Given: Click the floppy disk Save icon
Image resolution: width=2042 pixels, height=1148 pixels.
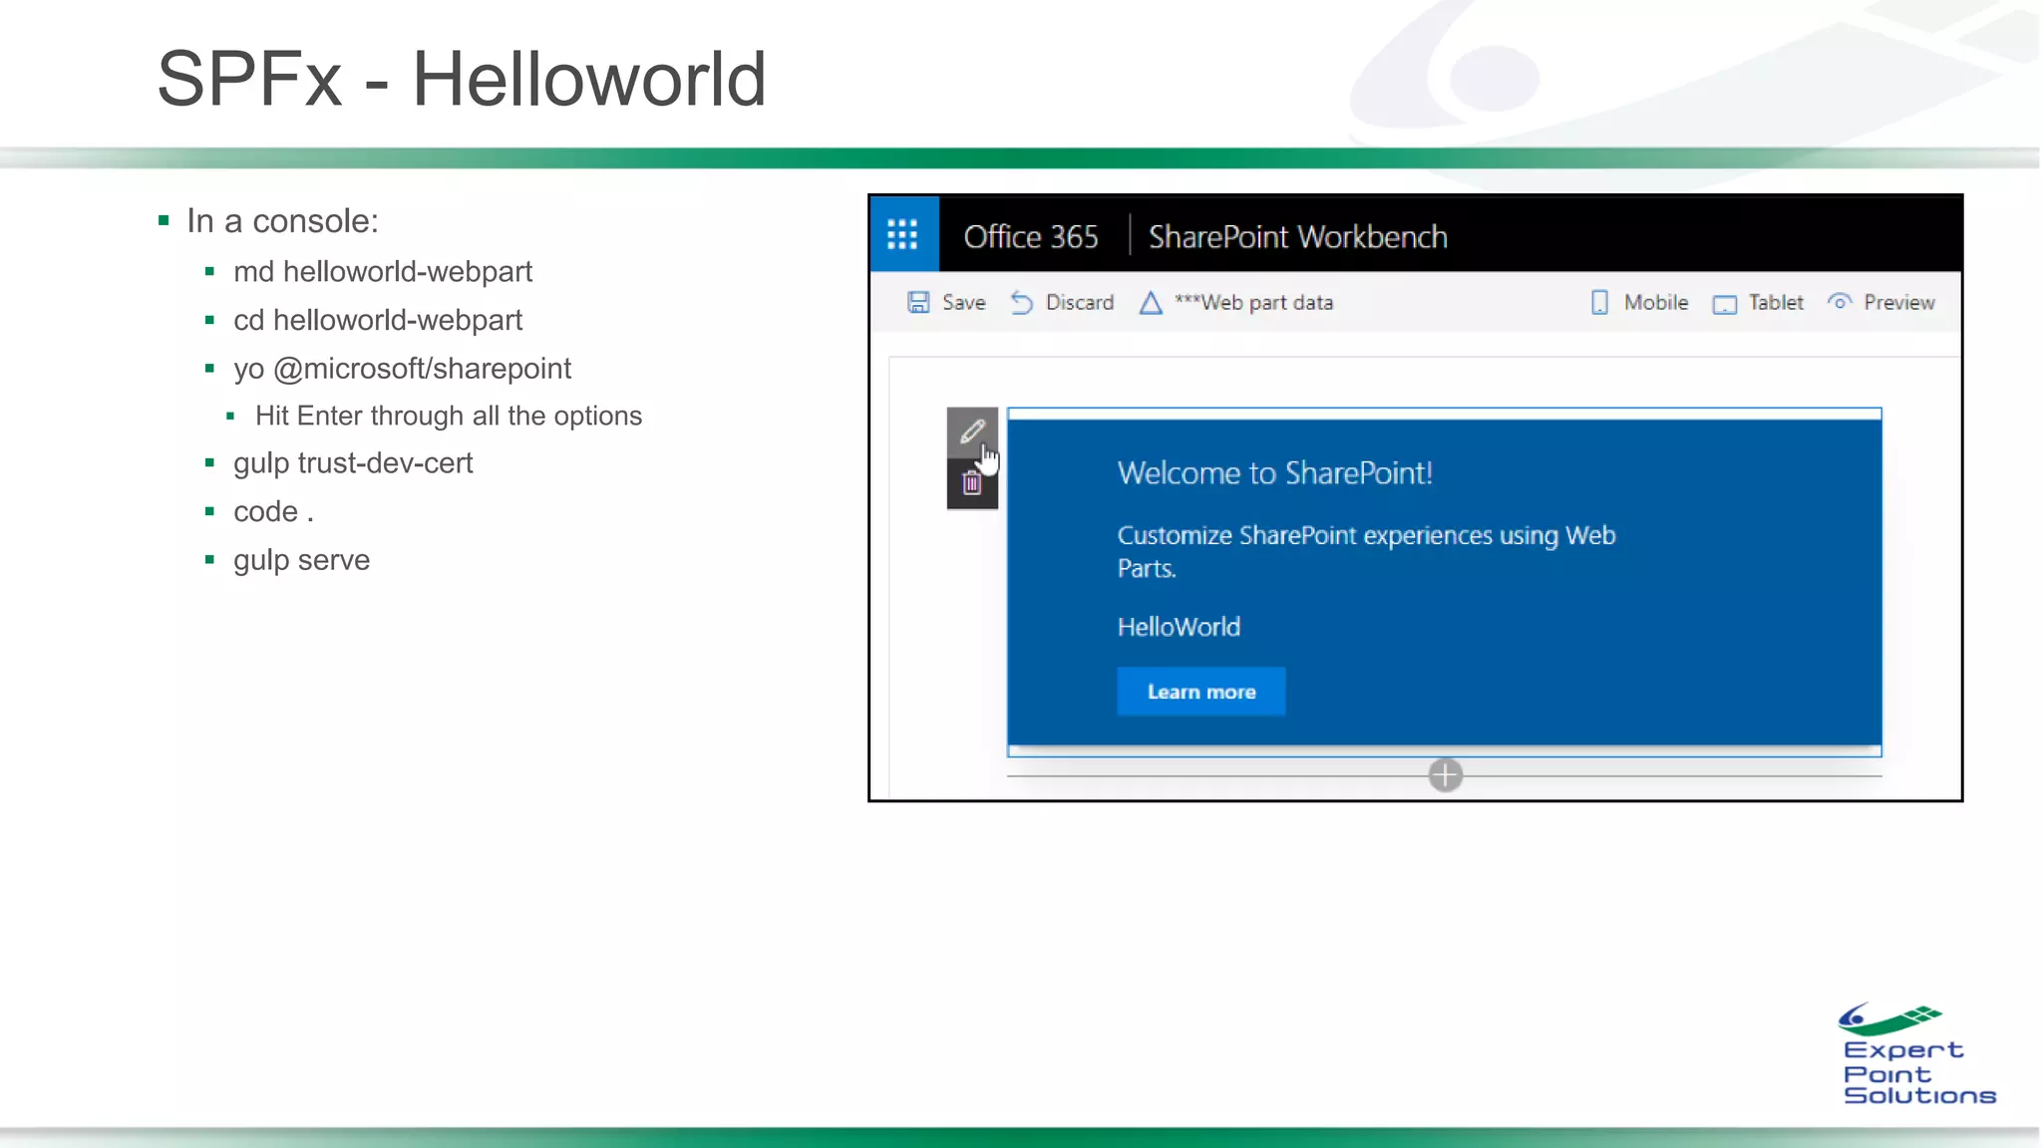Looking at the screenshot, I should click(918, 303).
